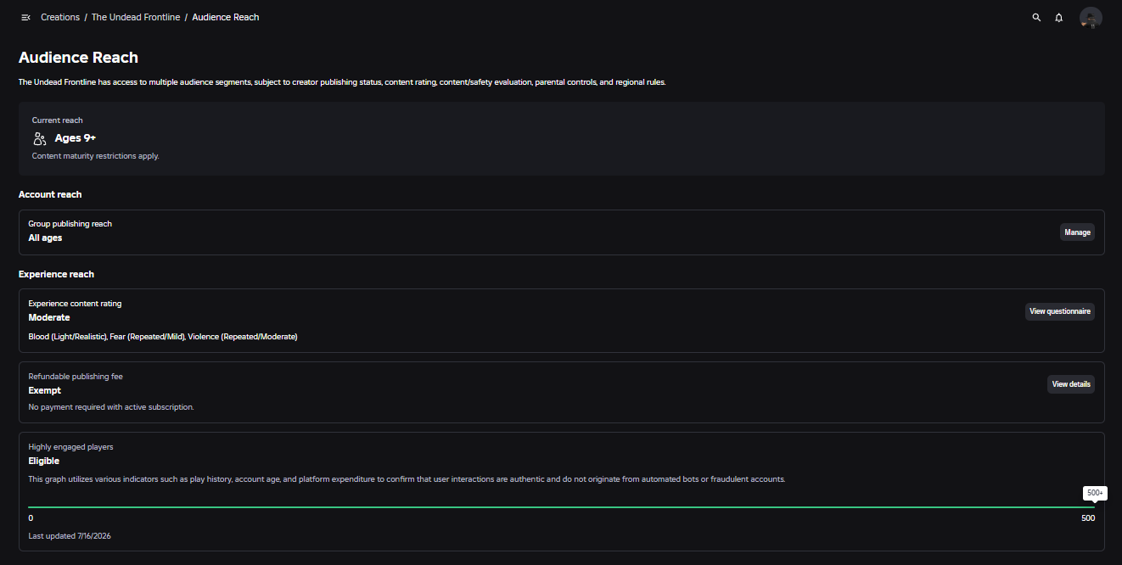The width and height of the screenshot is (1122, 565).
Task: Click the 500+ tooltip marker on the graph
Action: tap(1095, 493)
